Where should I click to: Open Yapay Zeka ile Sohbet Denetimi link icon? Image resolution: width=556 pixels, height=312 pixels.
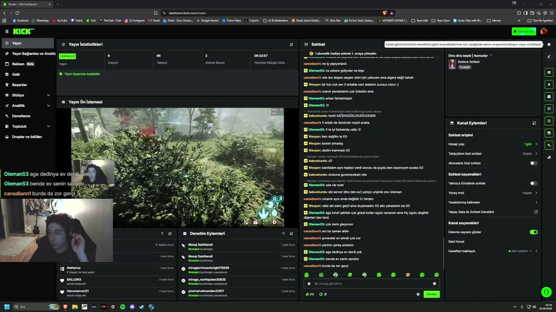pyautogui.click(x=536, y=212)
